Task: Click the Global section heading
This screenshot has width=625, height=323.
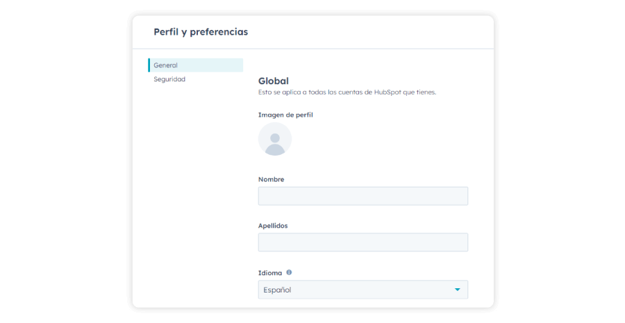Action: [274, 81]
